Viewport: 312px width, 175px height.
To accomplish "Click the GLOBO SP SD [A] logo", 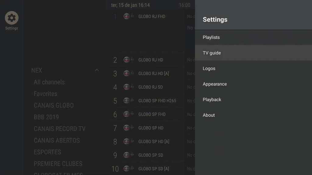I will click(x=129, y=169).
